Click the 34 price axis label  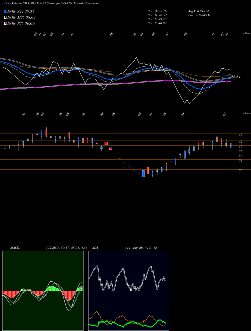(240, 161)
